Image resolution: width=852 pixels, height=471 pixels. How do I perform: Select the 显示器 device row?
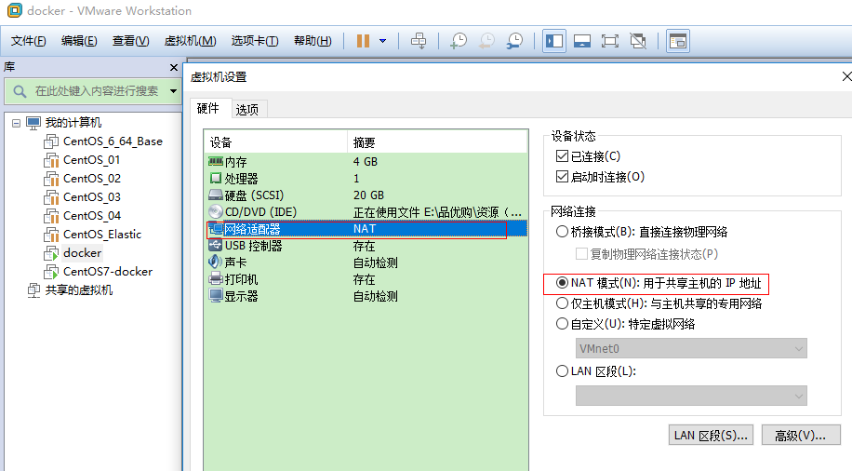click(x=366, y=296)
